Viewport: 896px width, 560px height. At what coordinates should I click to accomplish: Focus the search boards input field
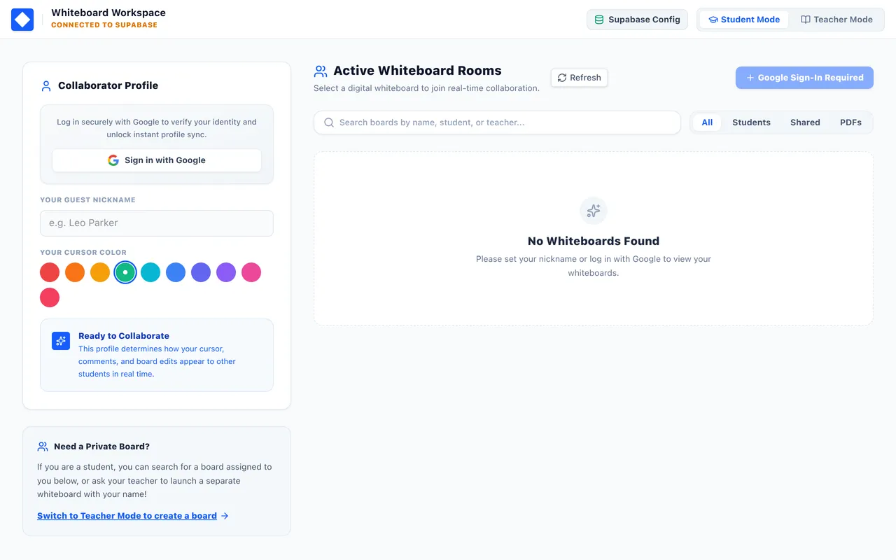(497, 122)
